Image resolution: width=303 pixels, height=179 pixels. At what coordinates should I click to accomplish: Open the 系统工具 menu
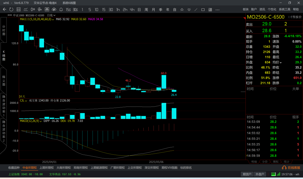click(x=284, y=10)
